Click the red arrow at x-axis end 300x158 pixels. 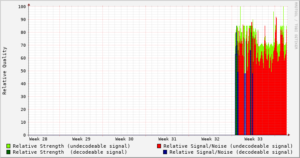[x=289, y=135]
